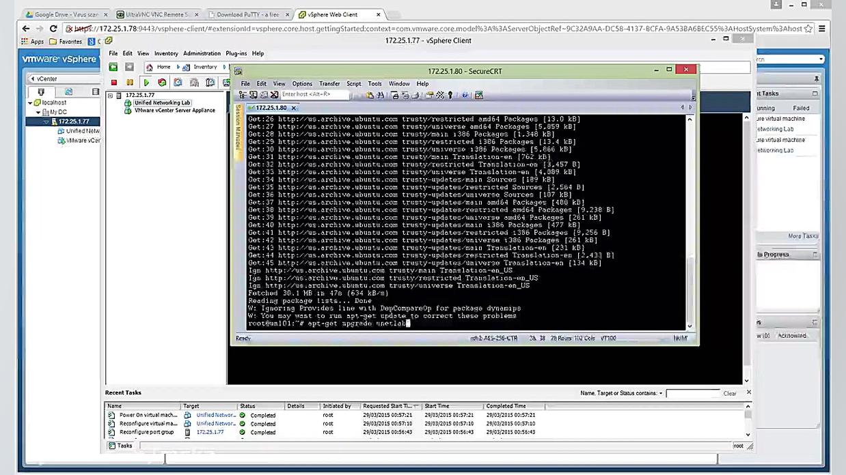846x475 pixels.
Task: Open the Favorites bookmarks folder
Action: 66,42
